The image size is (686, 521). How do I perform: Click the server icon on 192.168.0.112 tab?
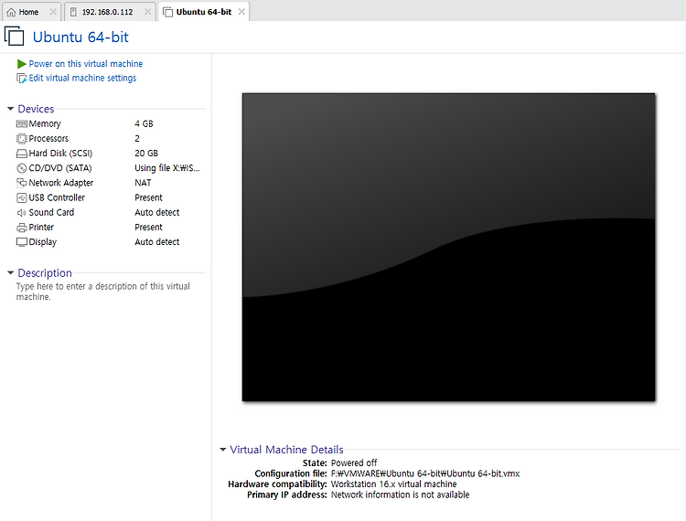(x=73, y=12)
